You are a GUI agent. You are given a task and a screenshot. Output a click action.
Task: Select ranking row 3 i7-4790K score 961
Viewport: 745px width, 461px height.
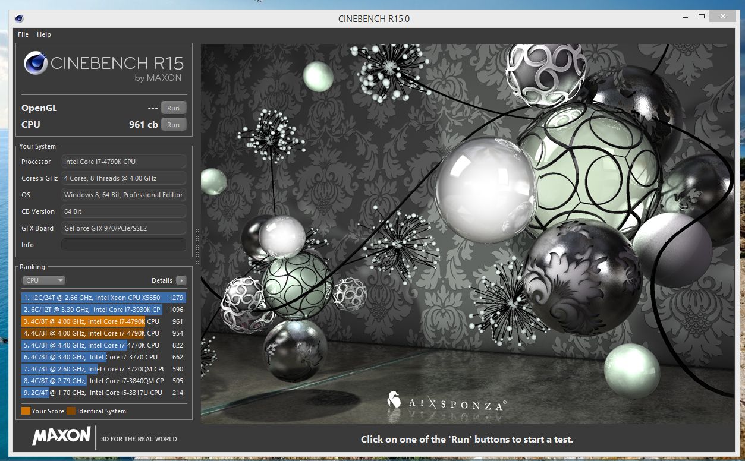pos(104,321)
